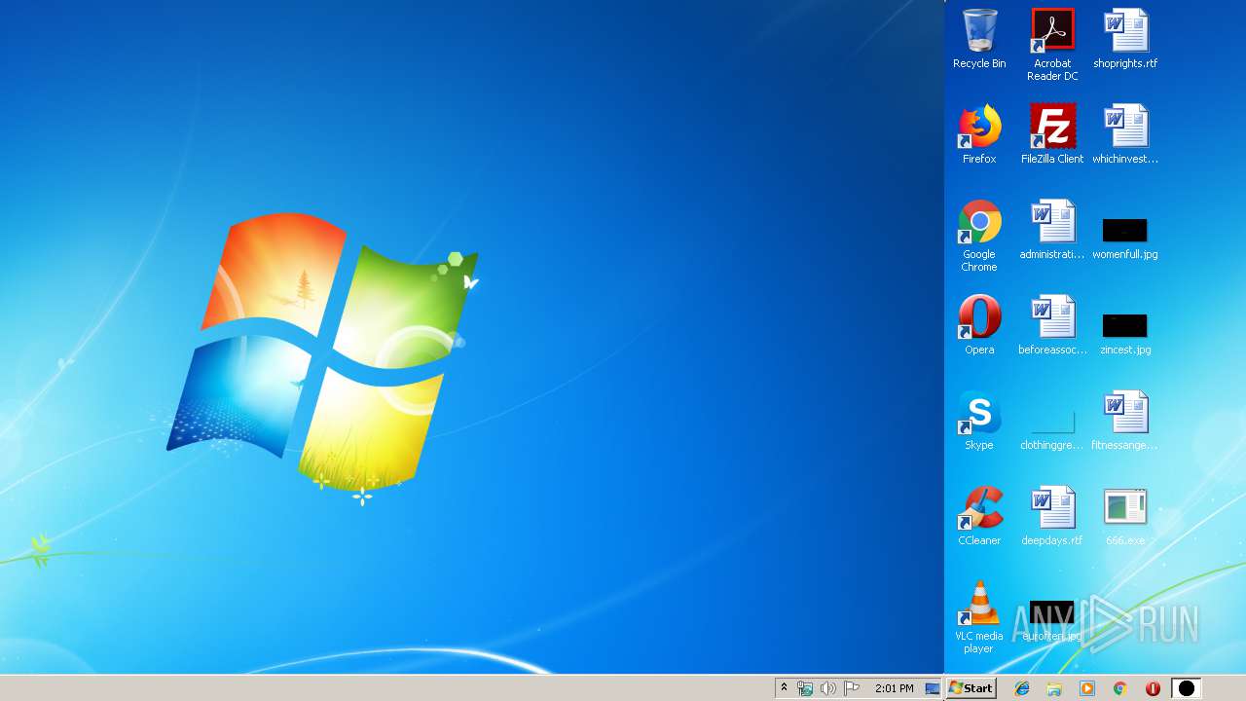Select the shoprights.rtf document
The image size is (1246, 701).
(1125, 39)
